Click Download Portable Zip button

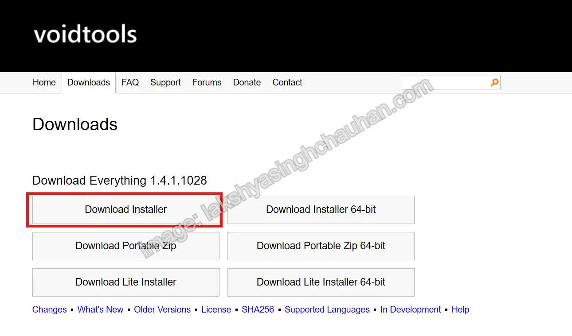click(126, 246)
